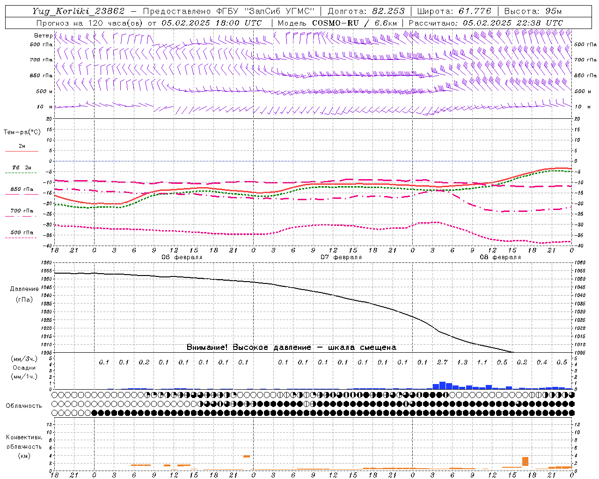Select the text 'Предоставлено ФГБУ "ЗапСиб УГМС"'

point(228,11)
